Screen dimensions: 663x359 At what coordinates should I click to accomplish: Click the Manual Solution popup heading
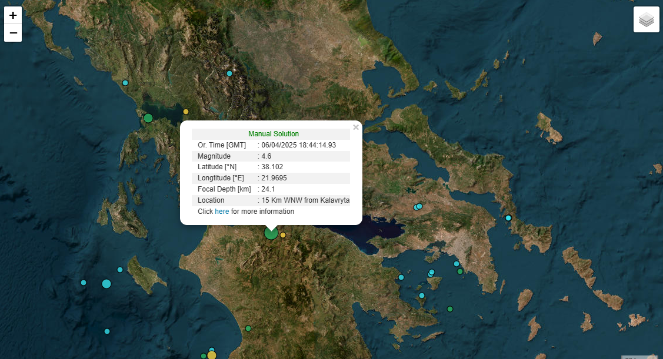(x=273, y=134)
